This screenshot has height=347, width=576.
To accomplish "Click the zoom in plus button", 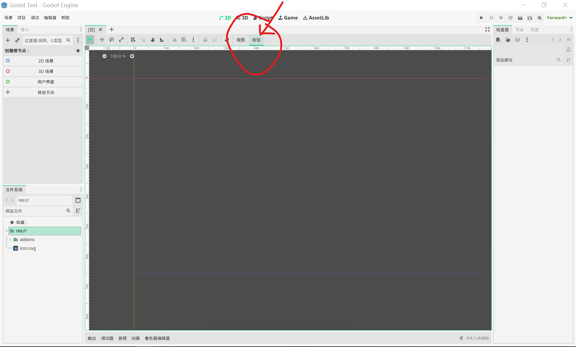I will coord(132,56).
